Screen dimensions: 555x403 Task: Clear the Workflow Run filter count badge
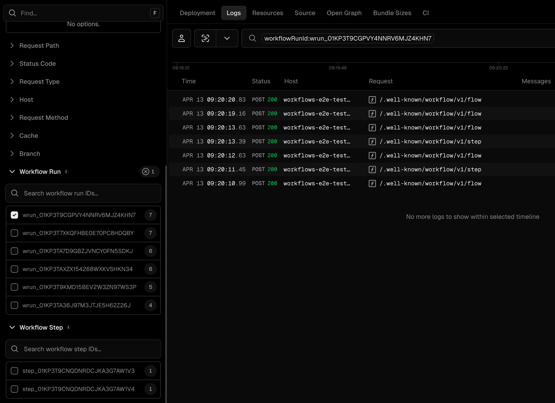click(x=146, y=172)
